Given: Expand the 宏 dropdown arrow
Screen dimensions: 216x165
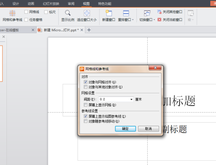Looking at the screenshot, I should (193, 20).
